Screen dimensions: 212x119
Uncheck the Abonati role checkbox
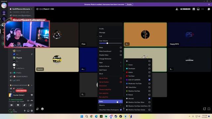click(x=149, y=99)
